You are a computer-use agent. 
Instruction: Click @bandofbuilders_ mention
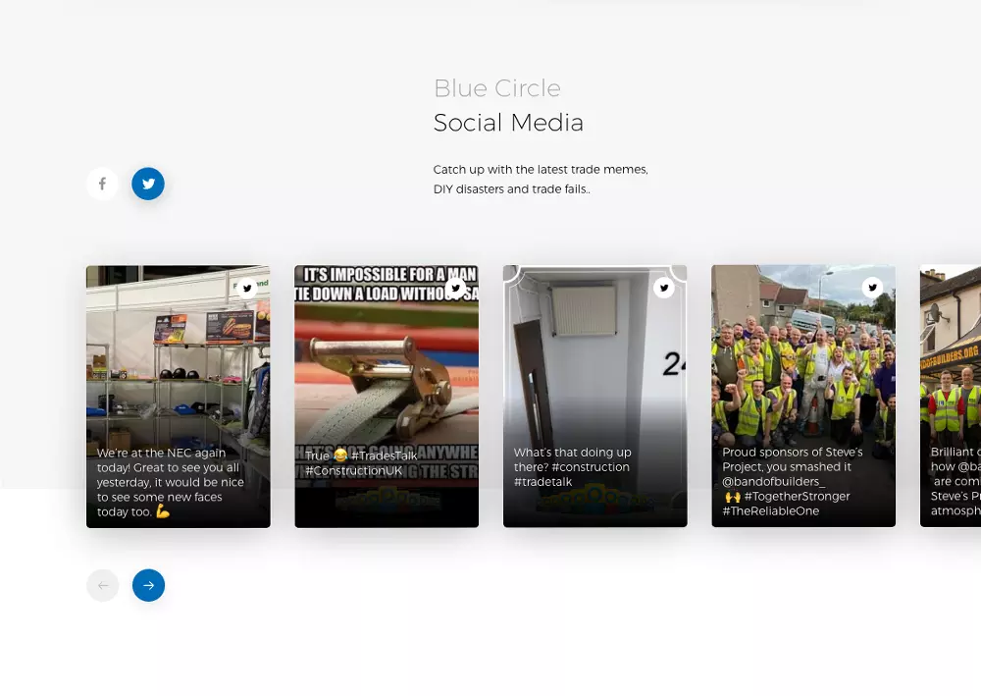773,481
